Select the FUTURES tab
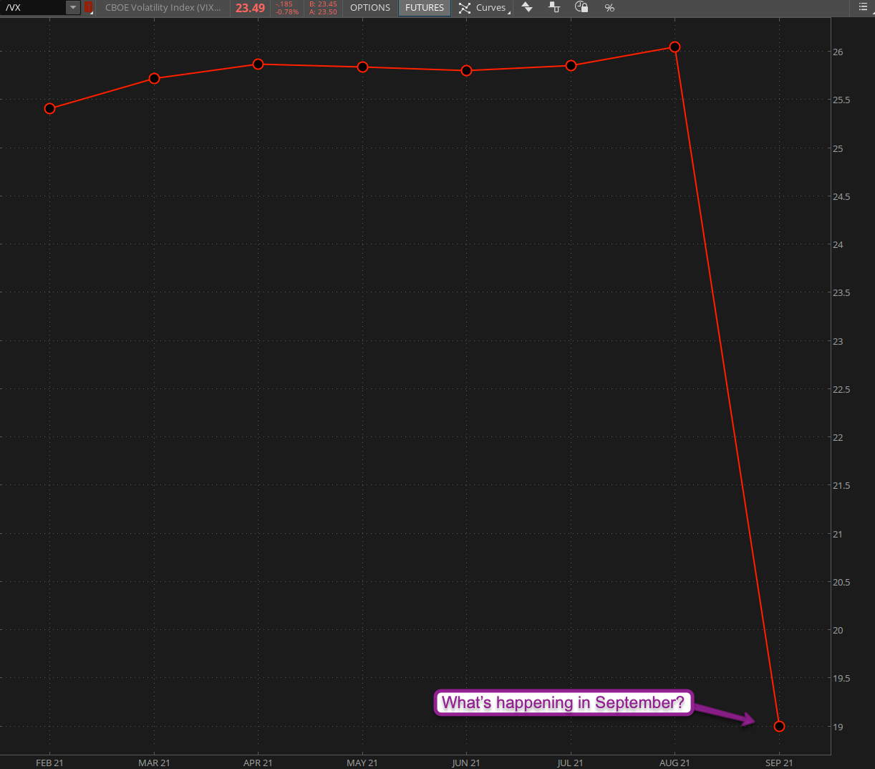 click(425, 8)
